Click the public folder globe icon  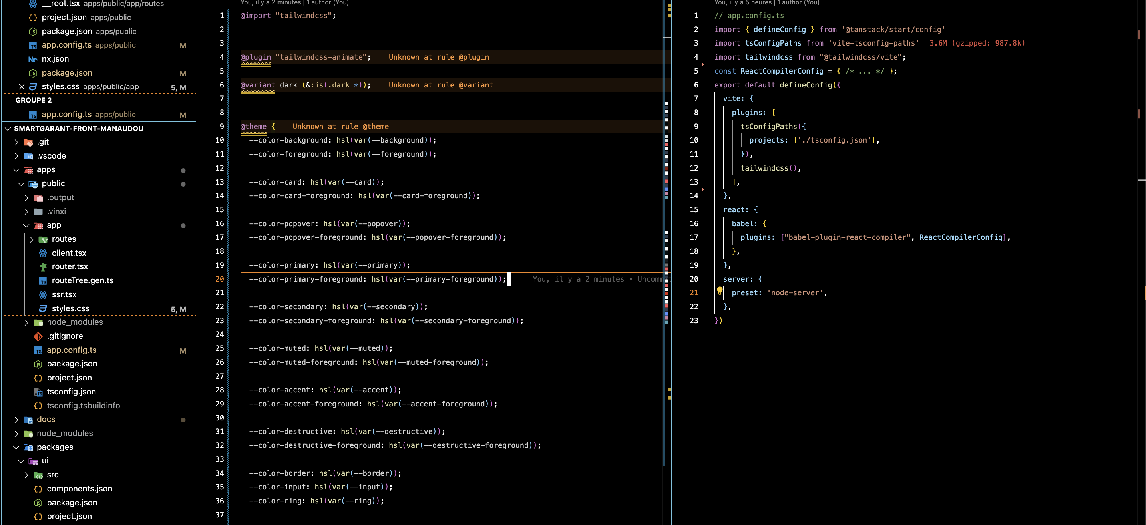pos(34,184)
